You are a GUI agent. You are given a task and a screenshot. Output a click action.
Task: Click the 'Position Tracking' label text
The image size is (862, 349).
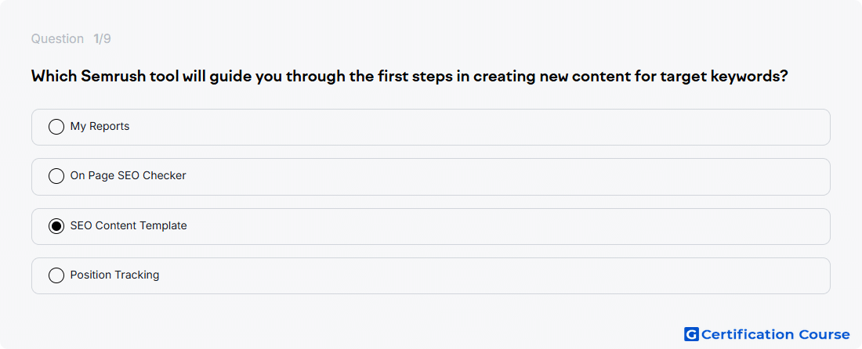[x=114, y=275]
